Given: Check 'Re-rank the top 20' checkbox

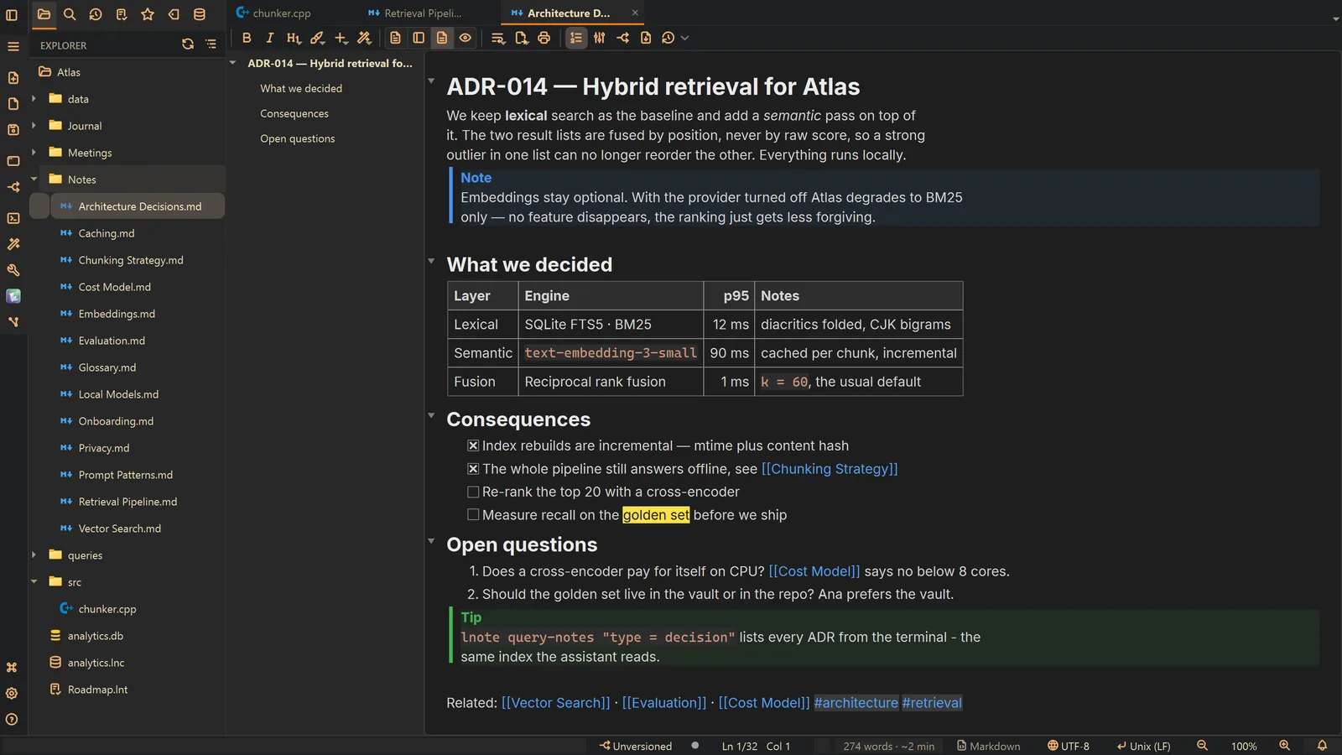Looking at the screenshot, I should [473, 492].
